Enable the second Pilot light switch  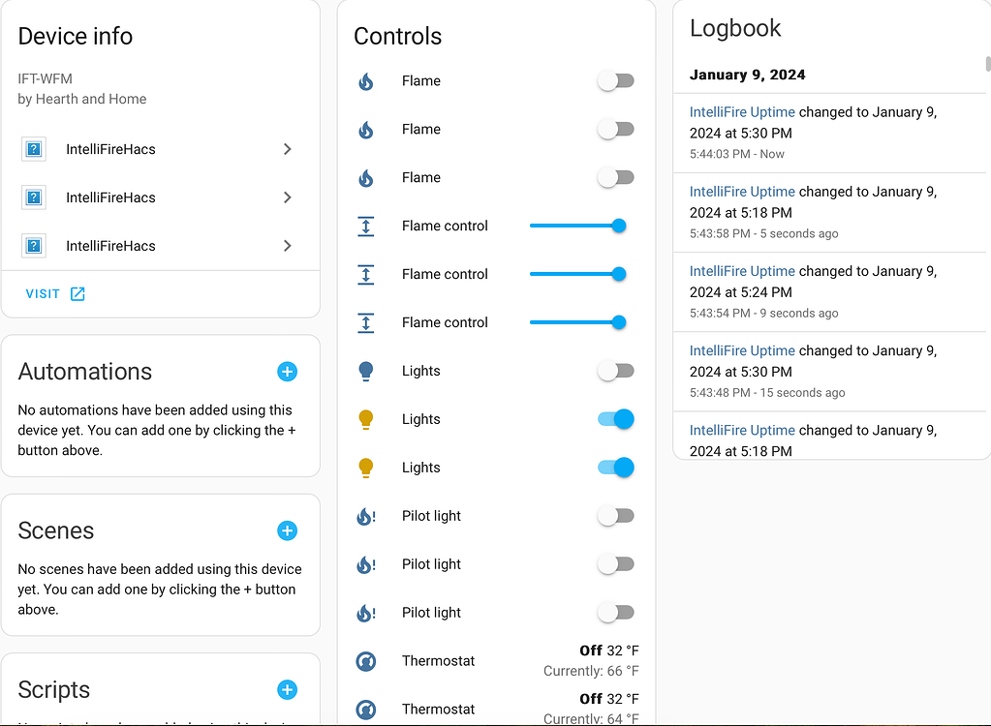[615, 564]
